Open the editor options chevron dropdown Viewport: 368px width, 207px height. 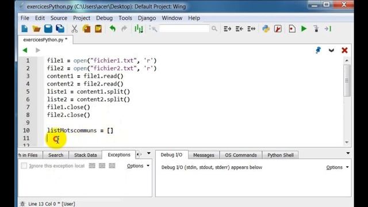click(331, 50)
